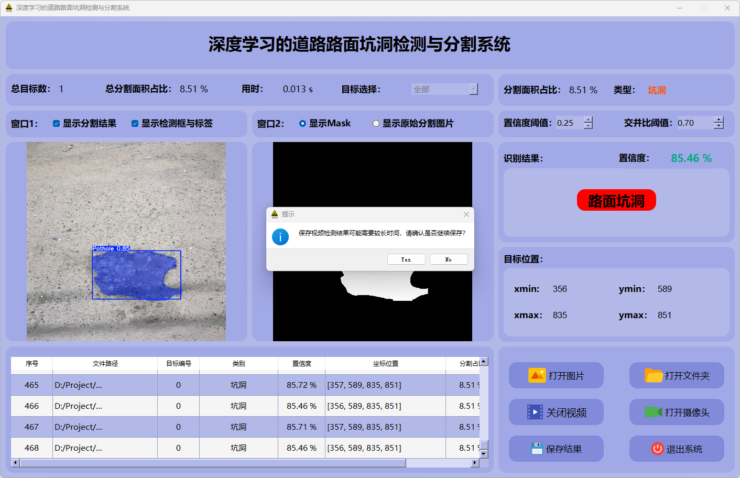The height and width of the screenshot is (478, 740).
Task: Uncheck 显示分割结果 checkbox
Action: pos(56,124)
